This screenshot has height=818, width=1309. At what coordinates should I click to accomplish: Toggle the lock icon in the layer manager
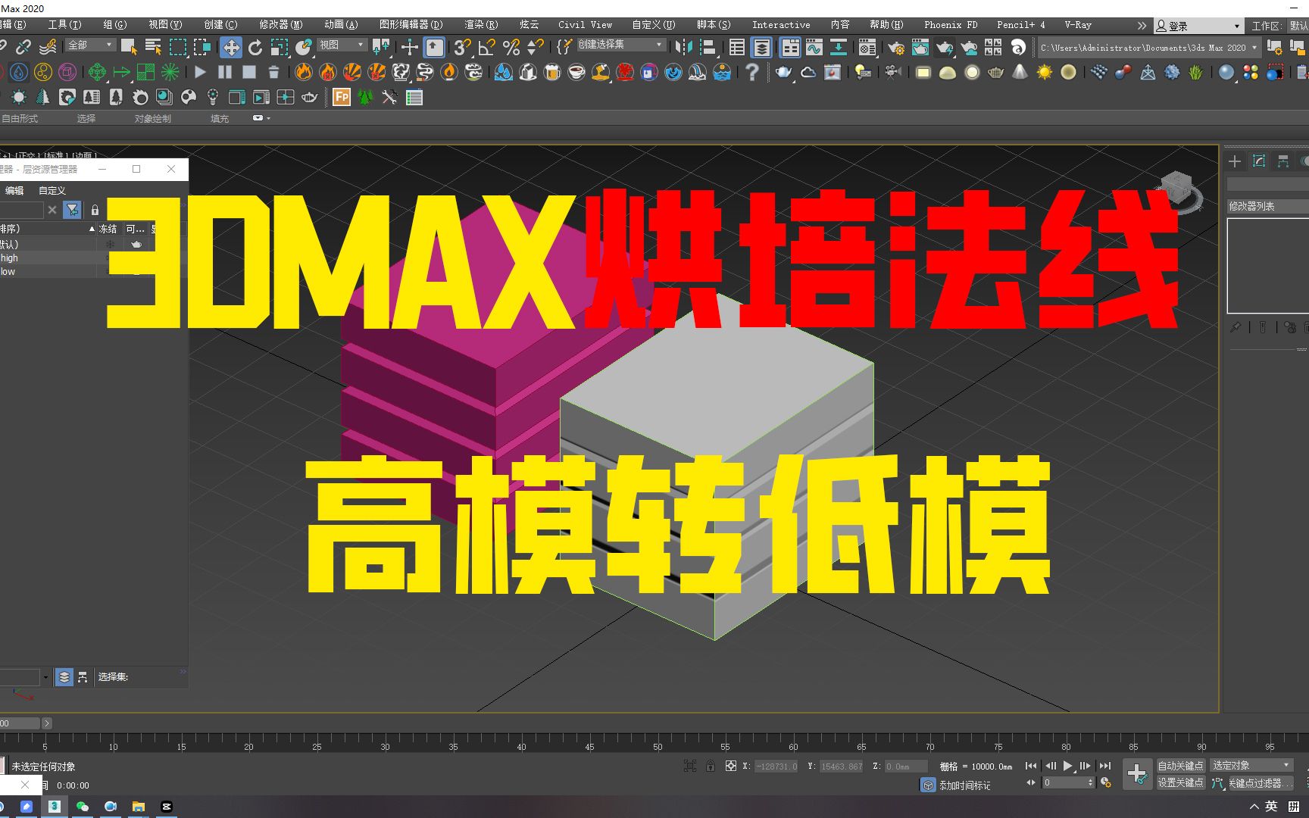(95, 210)
